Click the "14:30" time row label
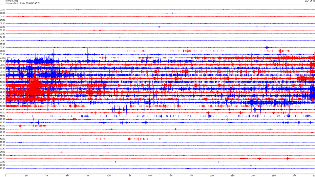Image resolution: width=315 pixels, height=177 pixels. [2, 109]
